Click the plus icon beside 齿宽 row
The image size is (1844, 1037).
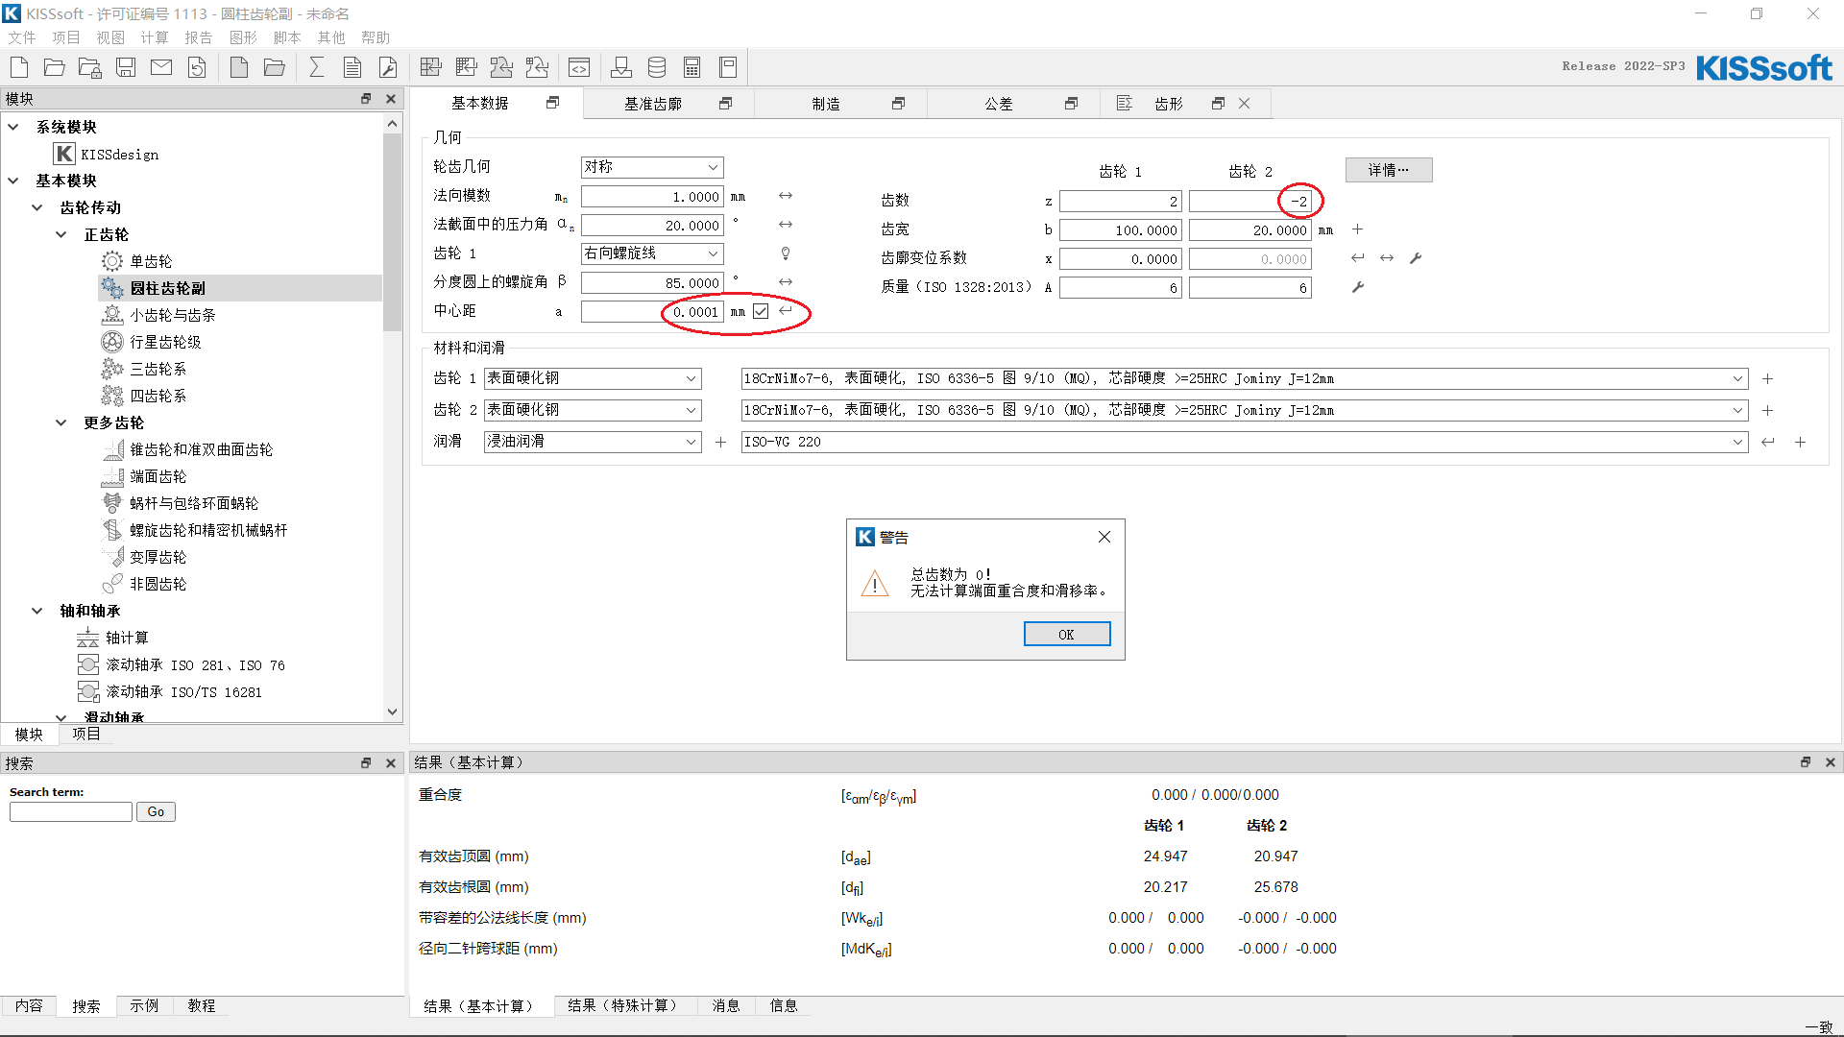[1357, 229]
